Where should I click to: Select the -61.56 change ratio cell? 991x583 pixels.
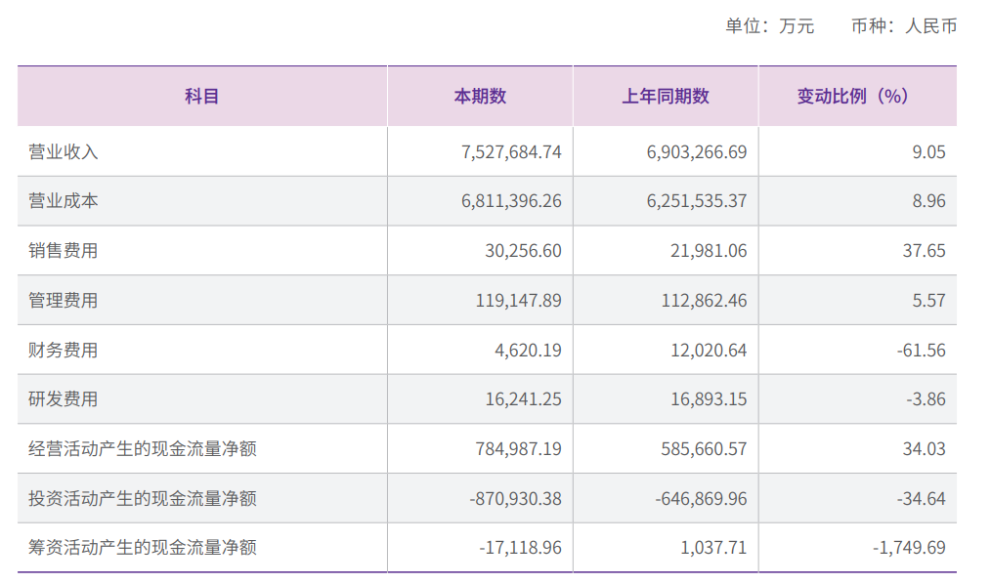(x=921, y=350)
